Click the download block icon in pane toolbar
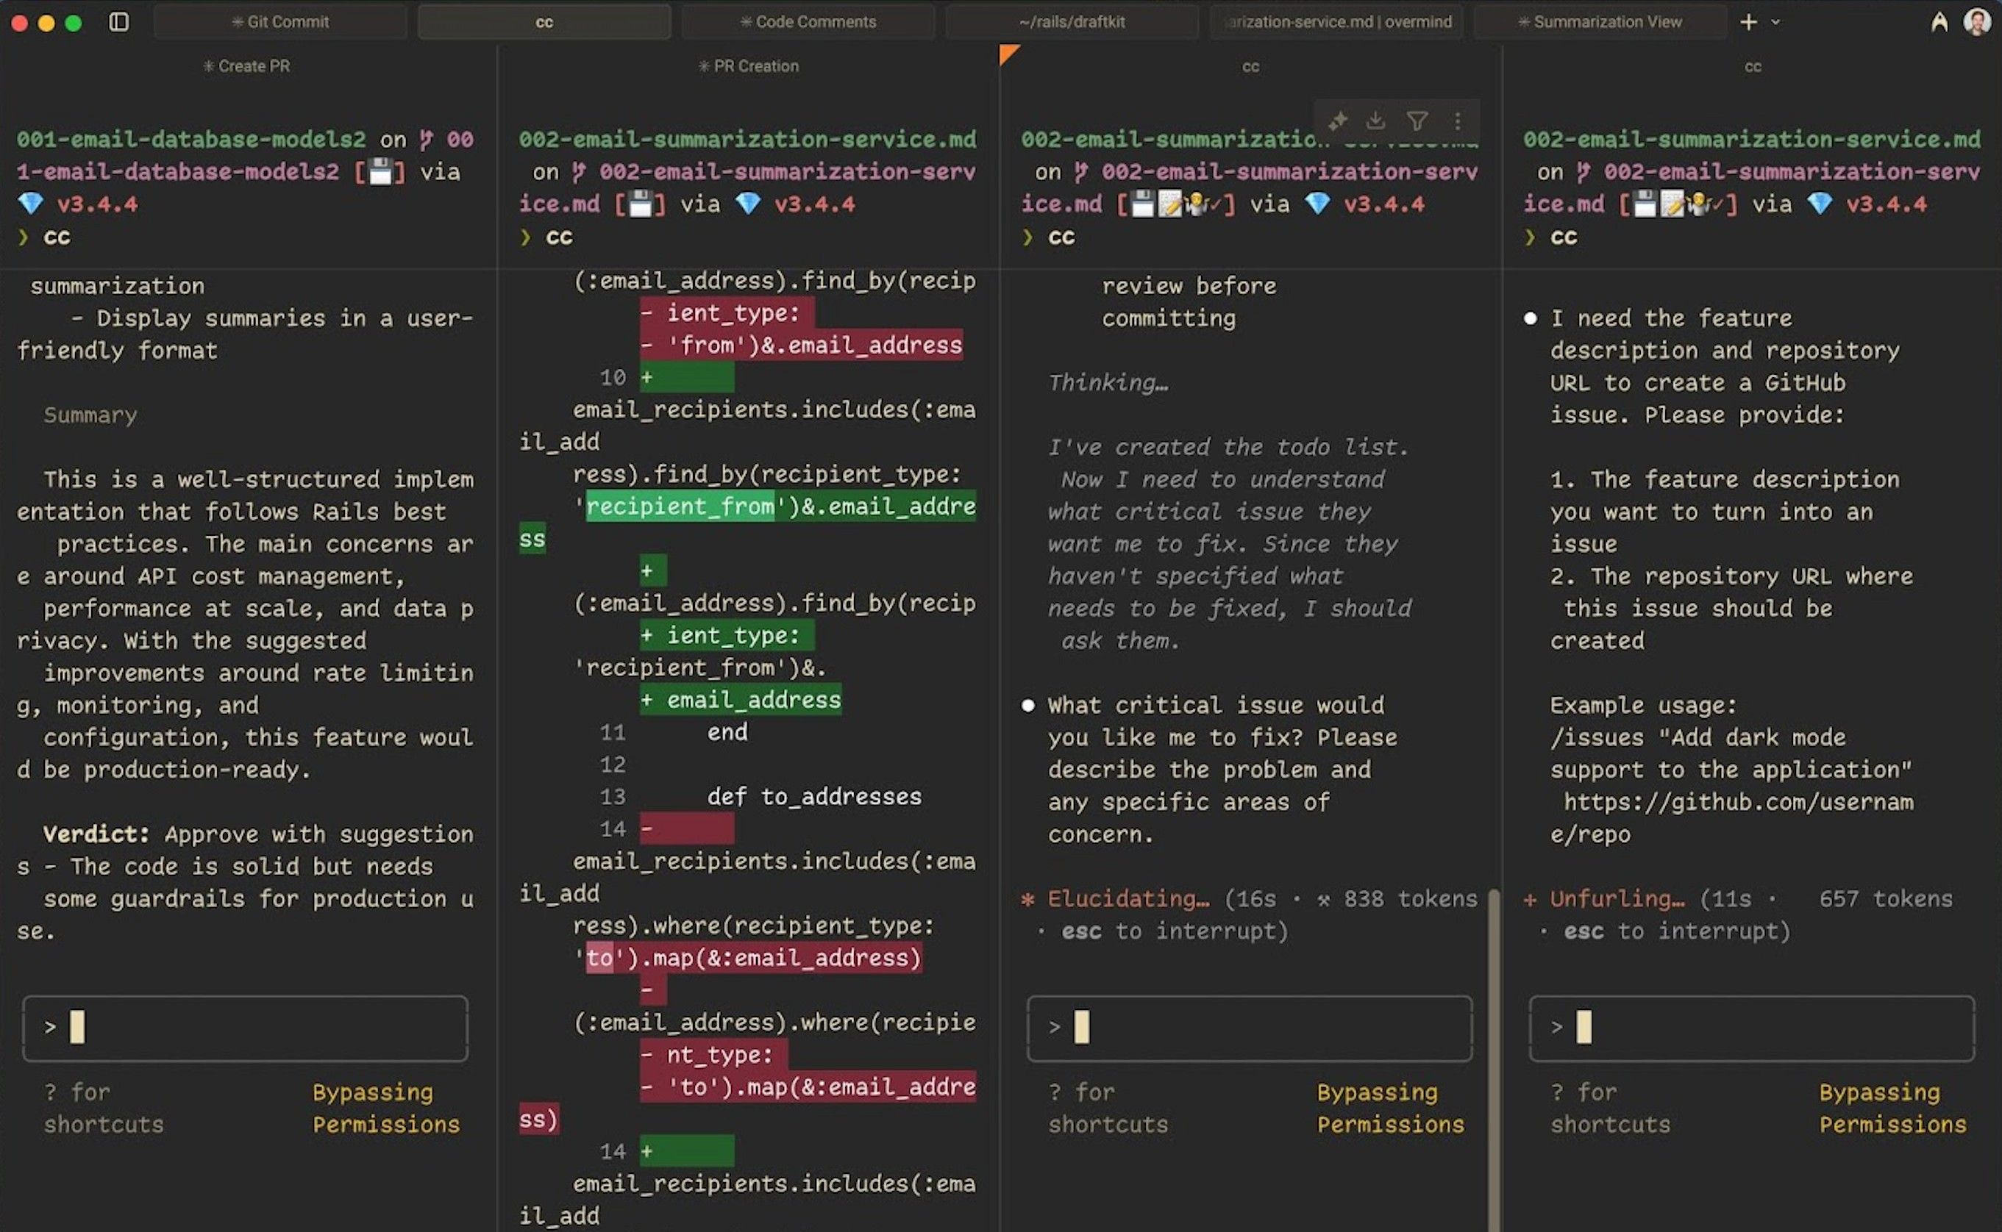 1376,121
